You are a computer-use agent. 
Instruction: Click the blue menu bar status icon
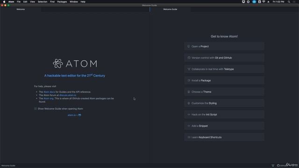[254, 2]
